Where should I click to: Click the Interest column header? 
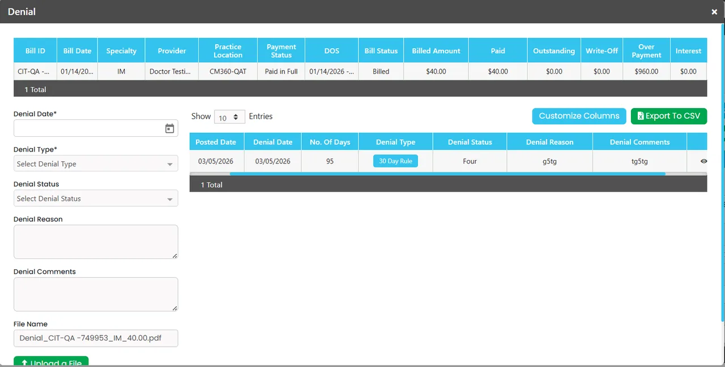(688, 51)
